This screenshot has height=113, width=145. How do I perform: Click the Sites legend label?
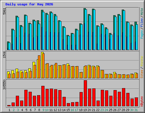pos(142,74)
